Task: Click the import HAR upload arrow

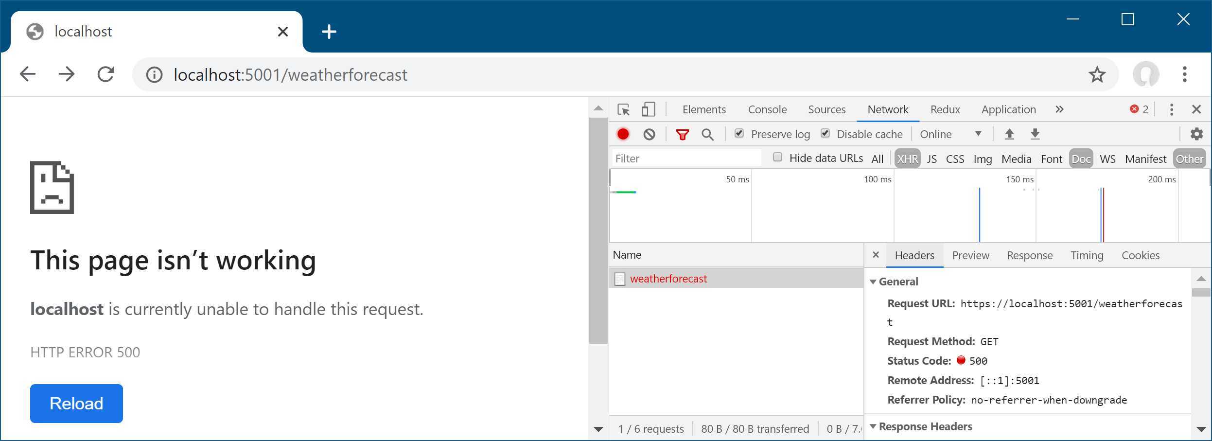Action: [x=1009, y=134]
